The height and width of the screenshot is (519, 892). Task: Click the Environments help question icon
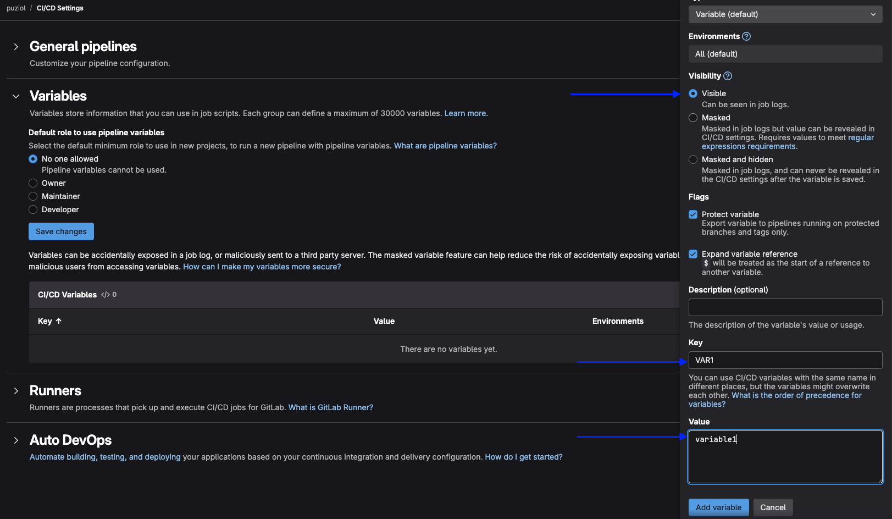746,36
